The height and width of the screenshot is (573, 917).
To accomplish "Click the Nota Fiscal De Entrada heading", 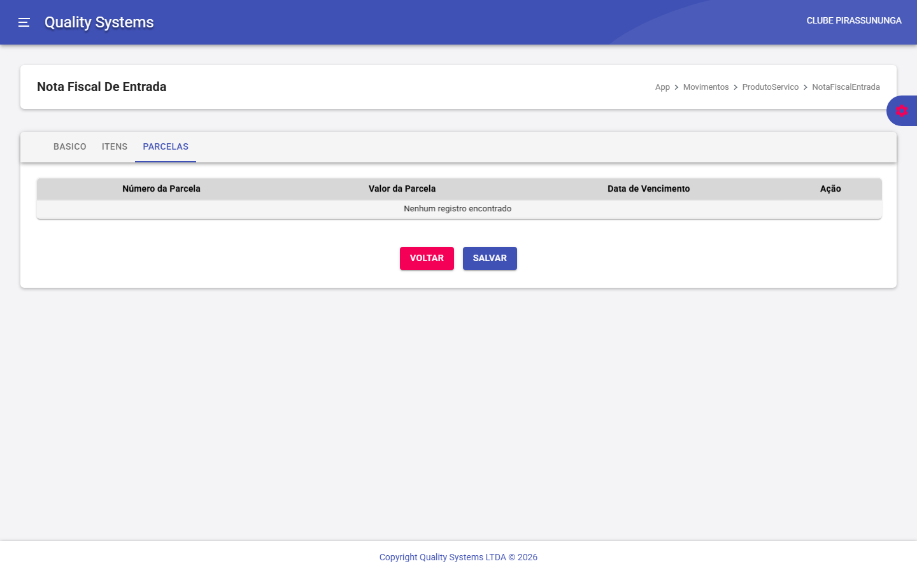I will (x=102, y=87).
